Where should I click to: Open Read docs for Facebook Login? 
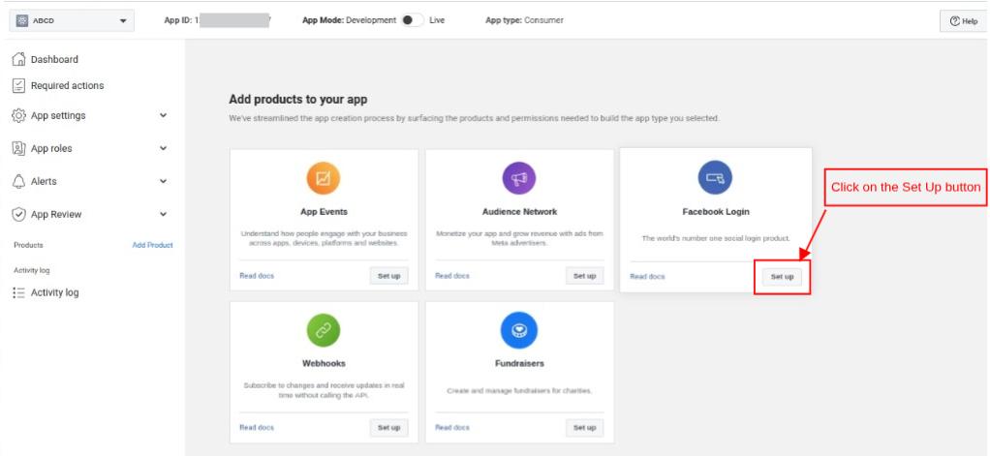tap(647, 276)
